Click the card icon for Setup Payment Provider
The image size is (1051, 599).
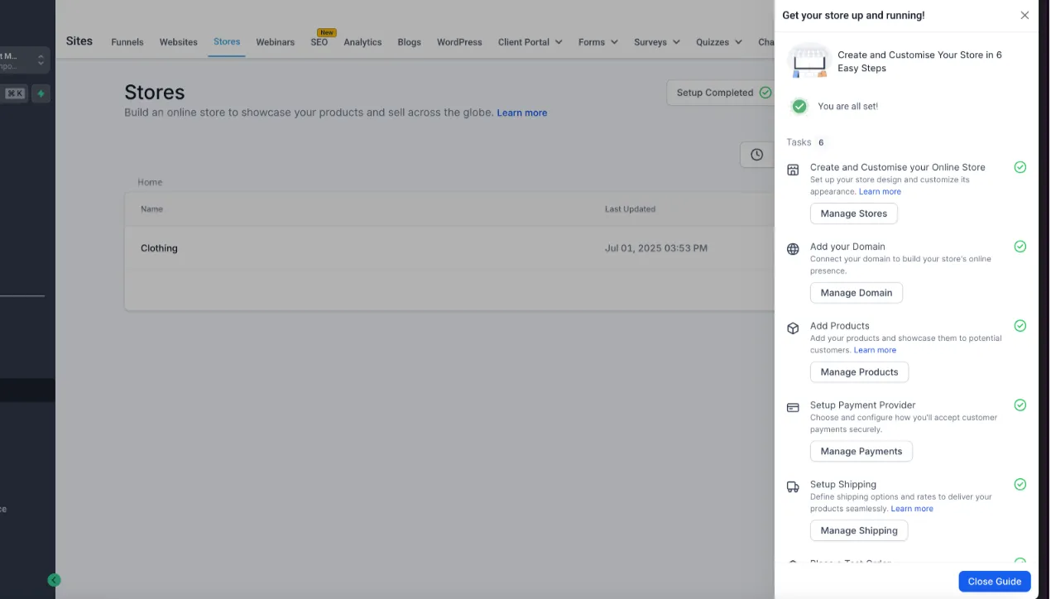tap(793, 407)
